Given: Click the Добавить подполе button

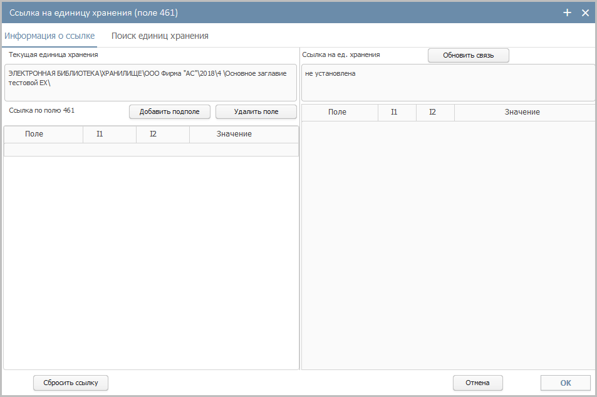Looking at the screenshot, I should 169,111.
